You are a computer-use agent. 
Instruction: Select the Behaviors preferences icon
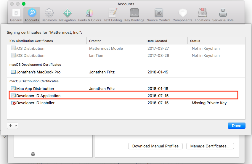coord(49,15)
